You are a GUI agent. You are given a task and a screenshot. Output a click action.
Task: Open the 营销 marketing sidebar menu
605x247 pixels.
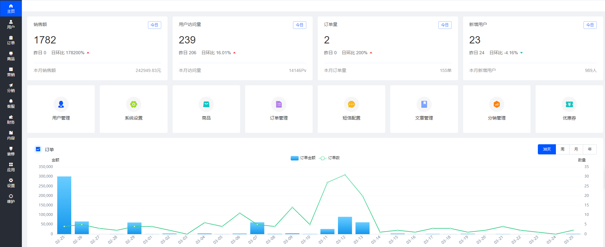point(11,72)
